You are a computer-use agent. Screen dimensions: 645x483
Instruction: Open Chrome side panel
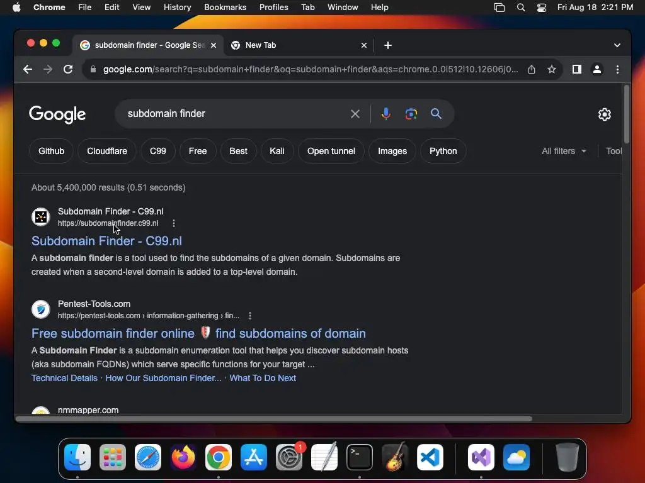pyautogui.click(x=577, y=69)
